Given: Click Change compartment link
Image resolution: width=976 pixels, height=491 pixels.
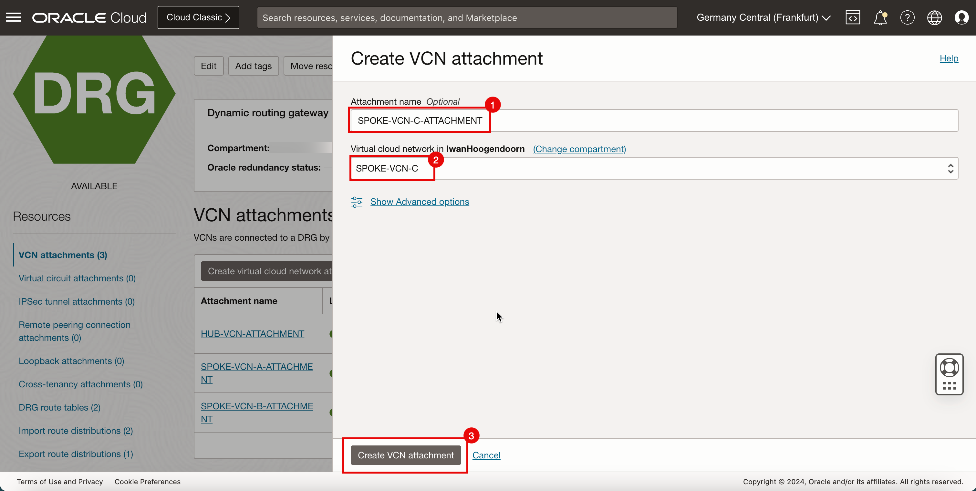Looking at the screenshot, I should [579, 149].
